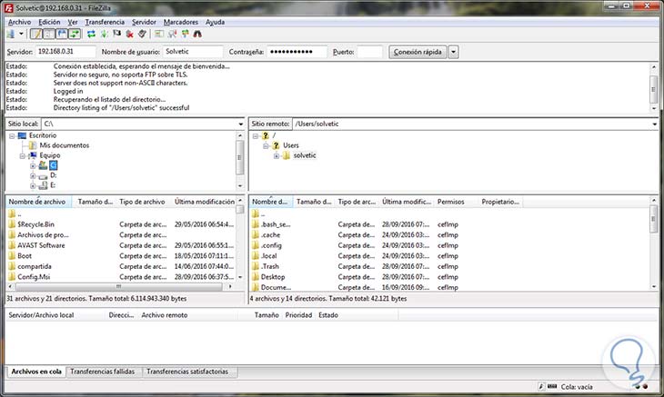Collapse the Escritorio tree node
Screen dimensions: 664x397
(x=12, y=135)
